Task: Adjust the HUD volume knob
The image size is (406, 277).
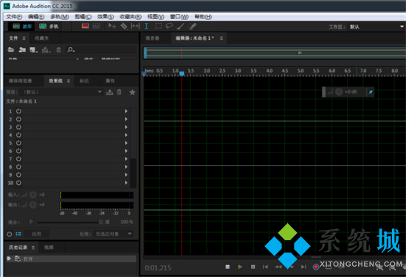Action: pyautogui.click(x=339, y=92)
